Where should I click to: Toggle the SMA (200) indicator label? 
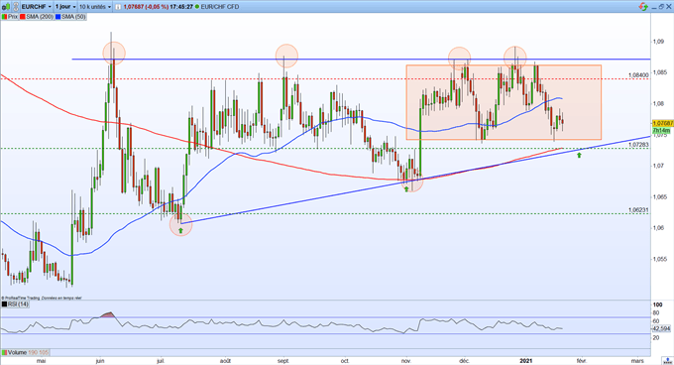(x=37, y=17)
